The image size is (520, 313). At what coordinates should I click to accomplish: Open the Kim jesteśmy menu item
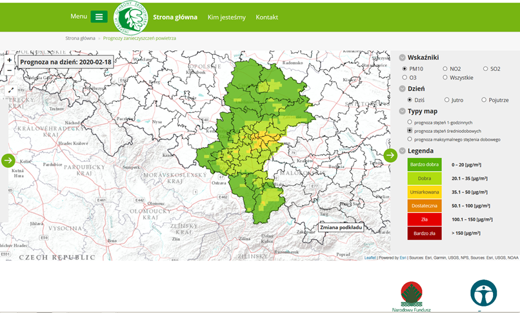point(226,17)
